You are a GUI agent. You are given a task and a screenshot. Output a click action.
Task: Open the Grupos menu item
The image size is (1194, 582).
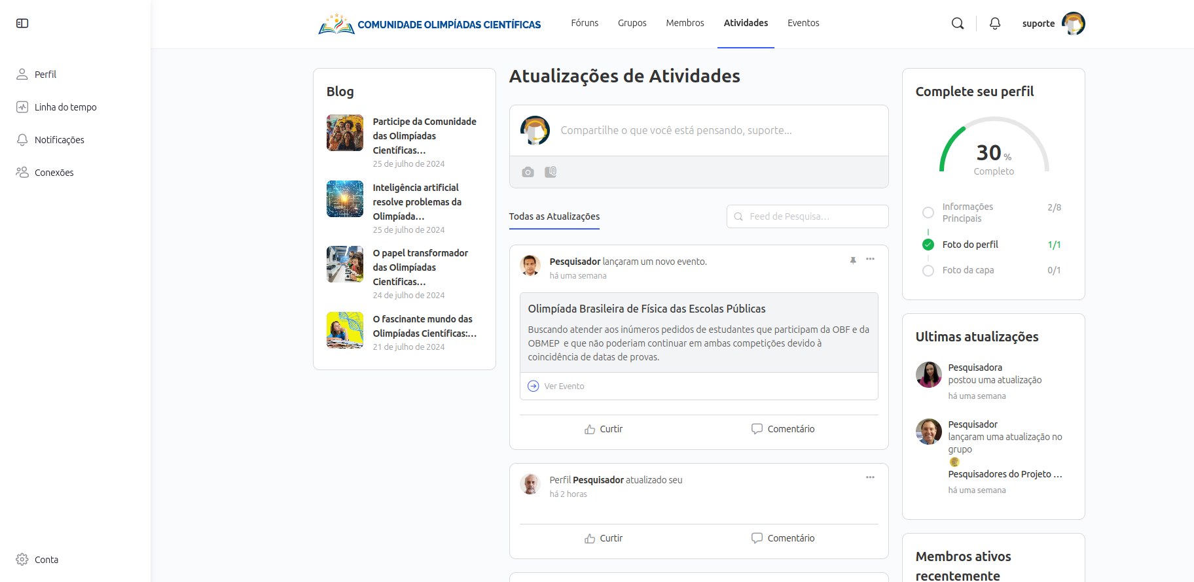pyautogui.click(x=632, y=23)
